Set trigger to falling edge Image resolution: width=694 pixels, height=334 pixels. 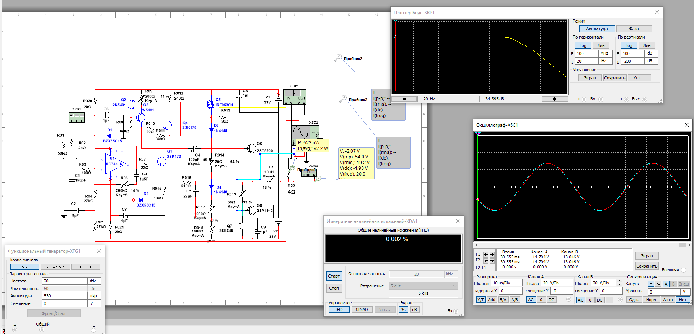tap(658, 284)
